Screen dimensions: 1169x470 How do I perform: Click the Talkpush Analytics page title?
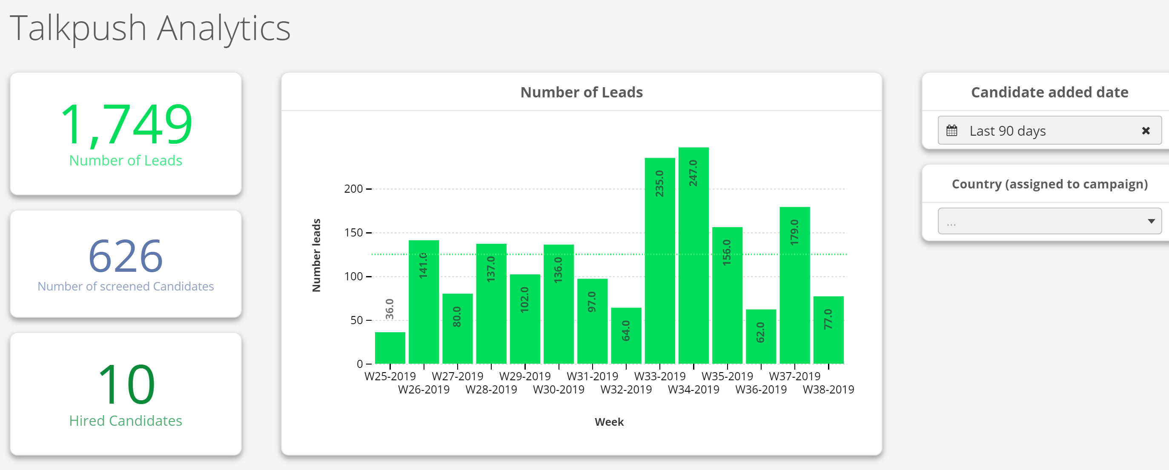pos(150,28)
